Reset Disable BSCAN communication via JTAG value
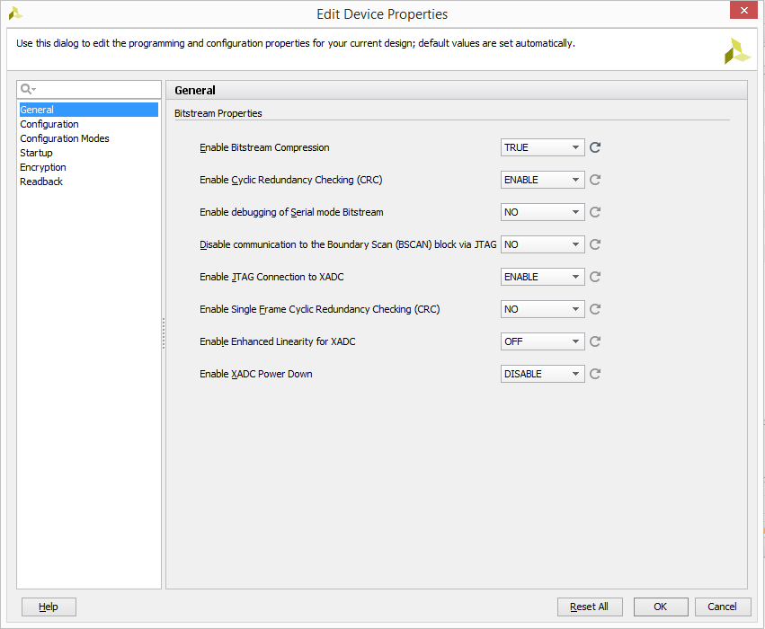Screen dimensions: 765x629 click(x=595, y=244)
